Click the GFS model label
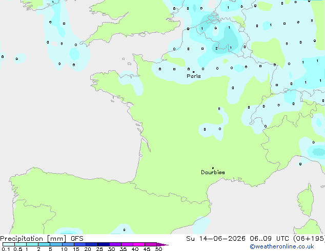The width and height of the screenshot is (325, 251). [77, 239]
